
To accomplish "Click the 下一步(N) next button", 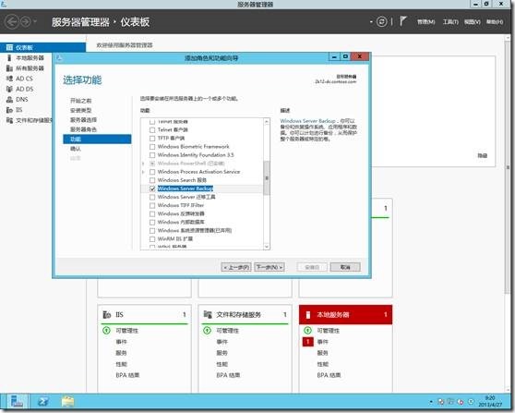I will point(269,267).
